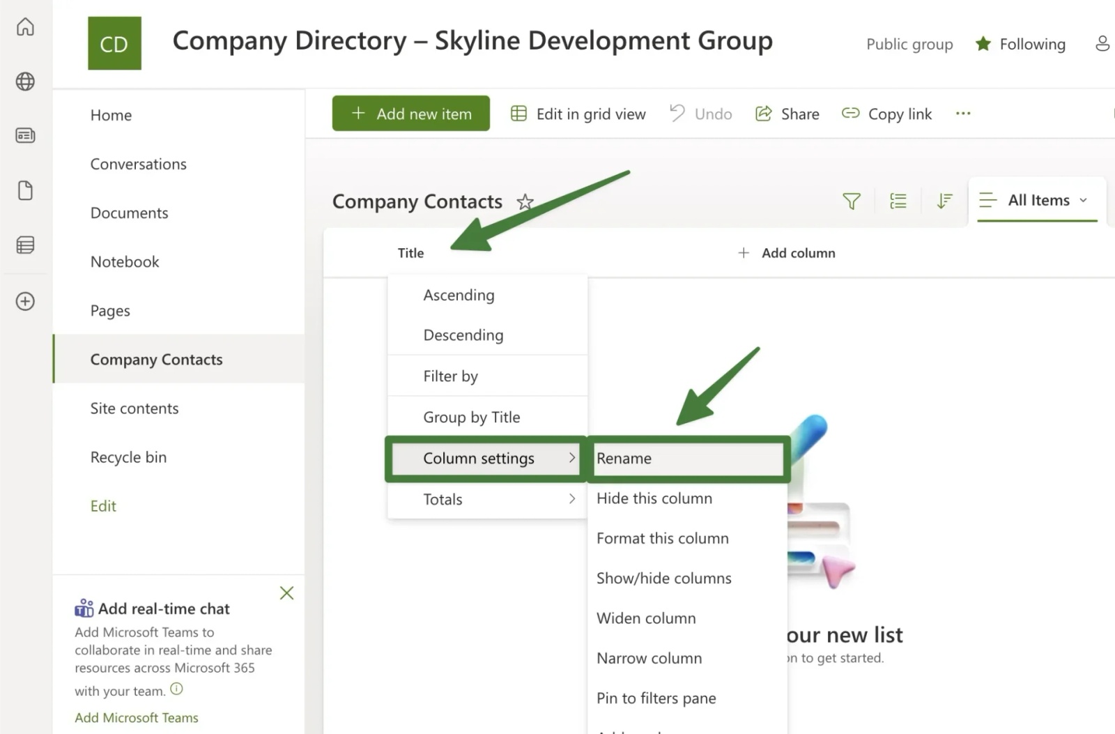Open the My lists icon in app bar
The height and width of the screenshot is (734, 1115).
25,245
